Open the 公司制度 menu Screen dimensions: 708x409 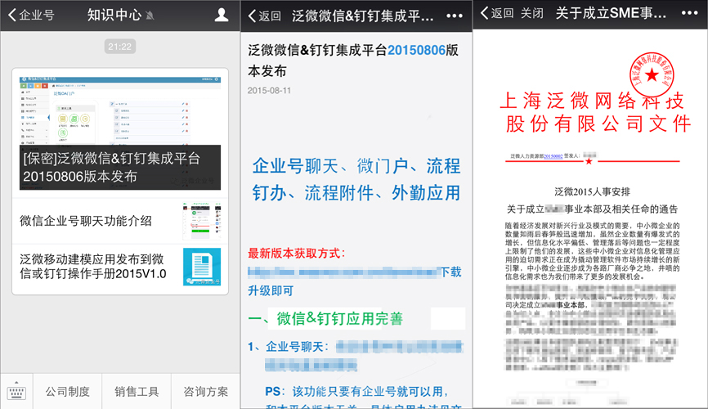click(x=68, y=391)
